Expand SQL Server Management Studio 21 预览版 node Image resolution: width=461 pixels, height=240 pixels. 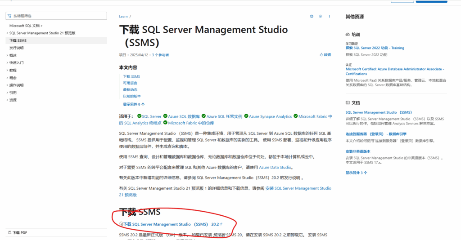tap(7, 33)
